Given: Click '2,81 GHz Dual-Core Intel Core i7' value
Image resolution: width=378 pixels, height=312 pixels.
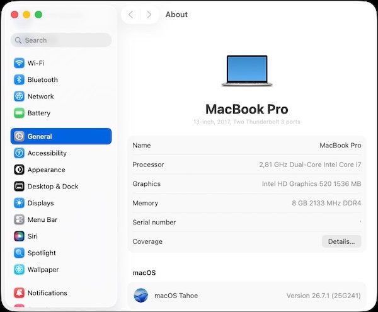Looking at the screenshot, I should point(310,165).
